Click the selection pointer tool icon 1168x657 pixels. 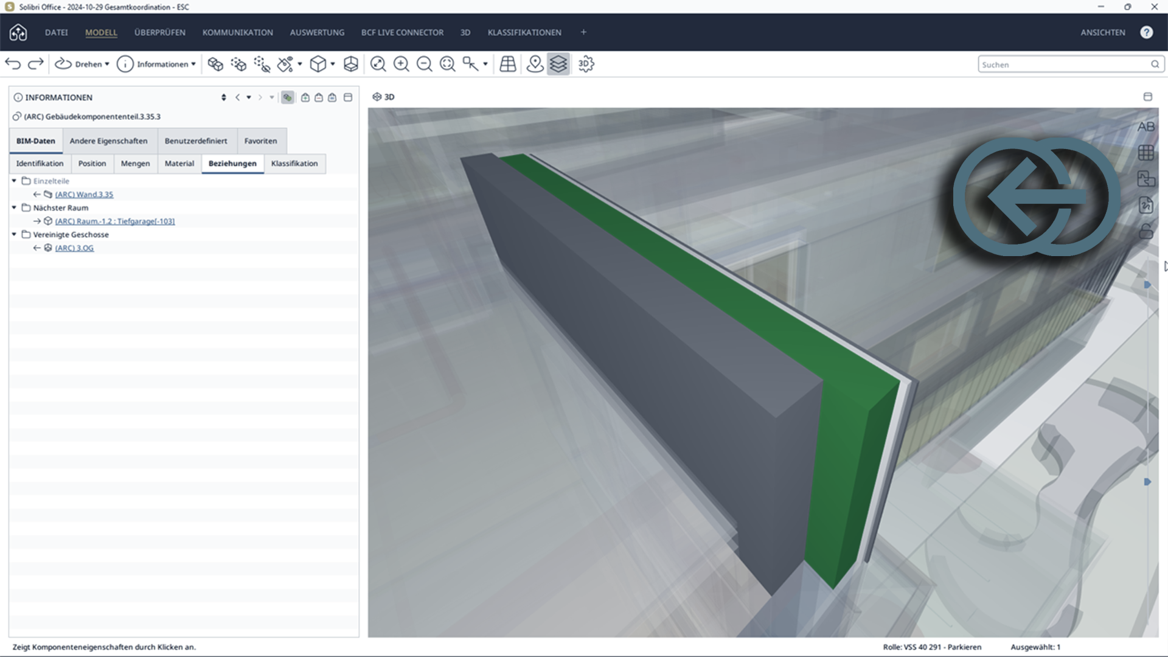[470, 64]
